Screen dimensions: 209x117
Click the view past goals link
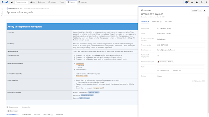click(x=98, y=88)
